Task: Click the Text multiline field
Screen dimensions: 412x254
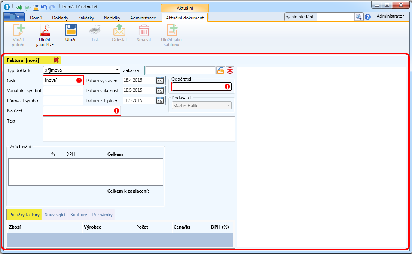Action: tap(139, 129)
